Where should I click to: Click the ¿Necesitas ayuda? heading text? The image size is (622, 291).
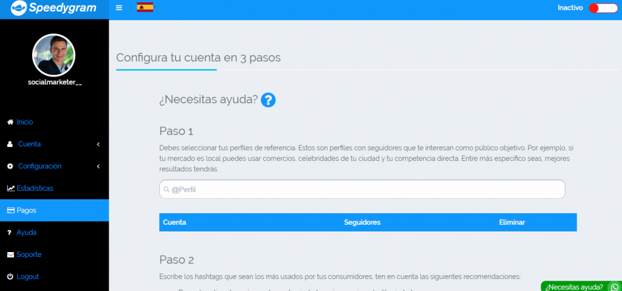[x=209, y=100]
